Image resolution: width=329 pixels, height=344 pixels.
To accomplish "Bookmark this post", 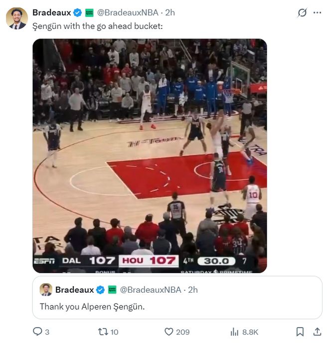I will pos(300,332).
